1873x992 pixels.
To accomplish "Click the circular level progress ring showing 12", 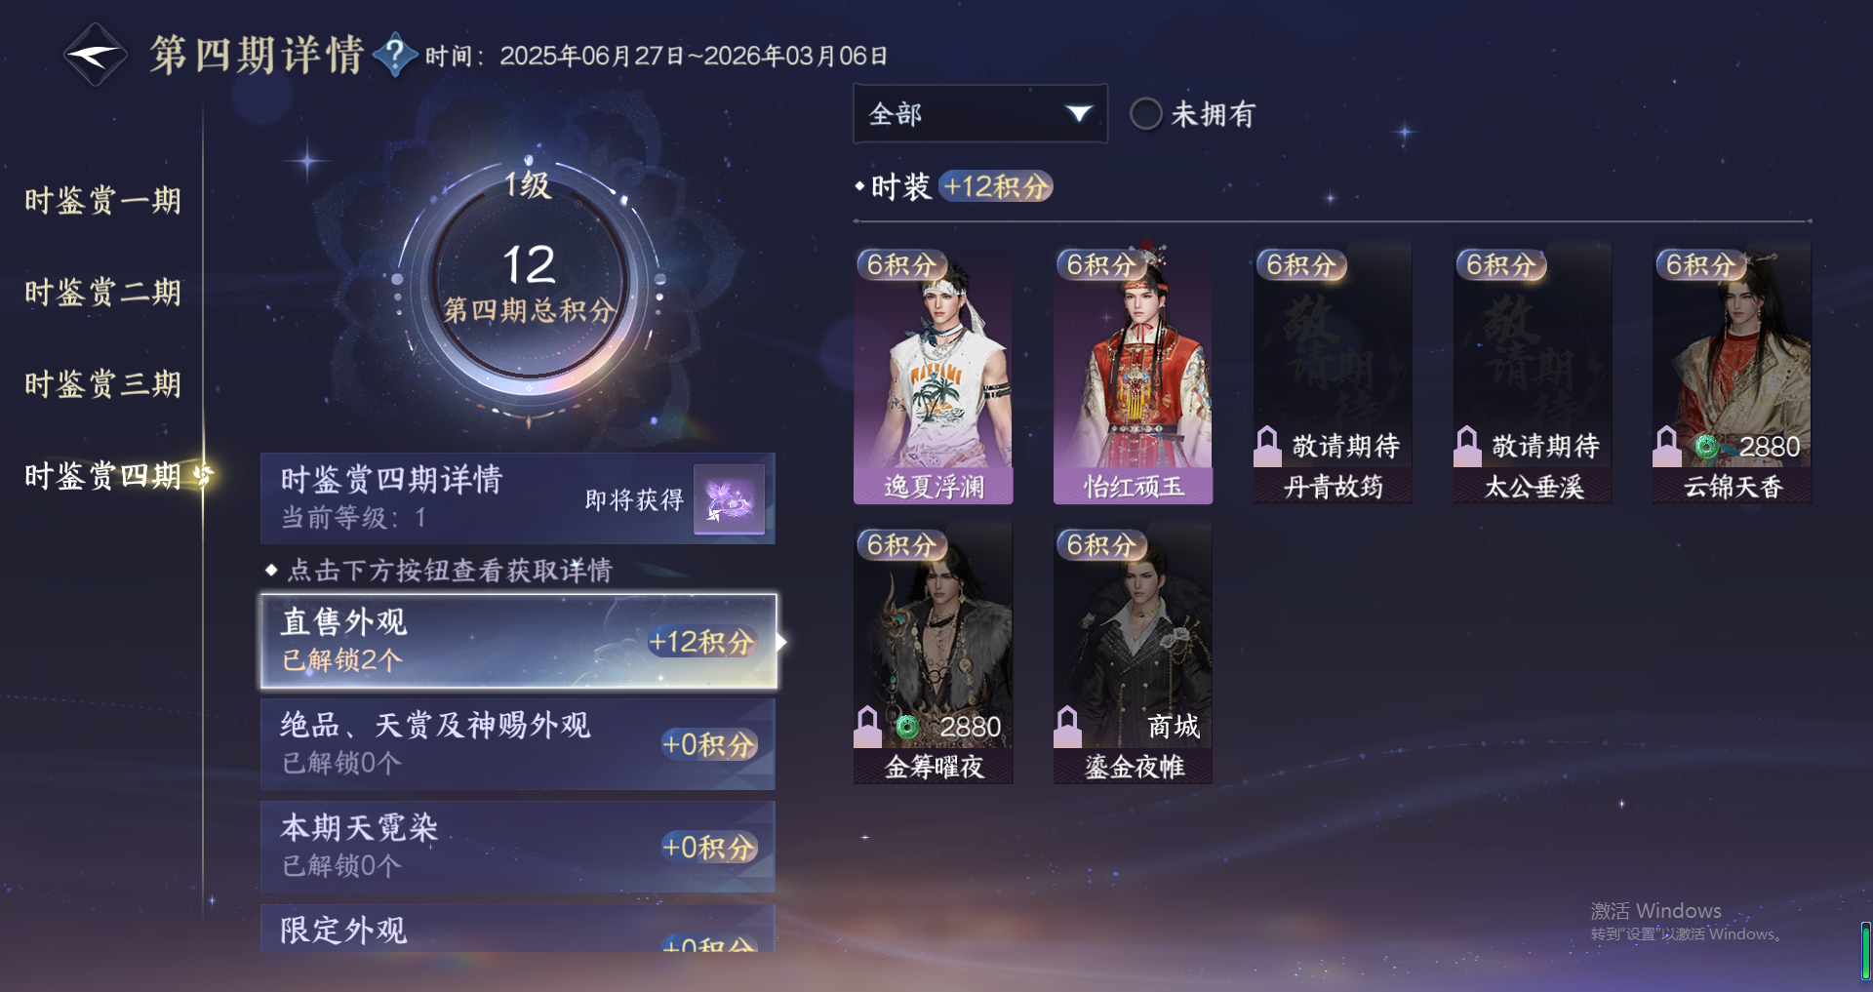I will coord(529,281).
